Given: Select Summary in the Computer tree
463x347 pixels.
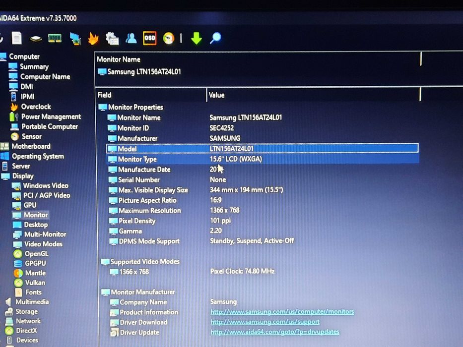Looking at the screenshot, I should point(29,67).
